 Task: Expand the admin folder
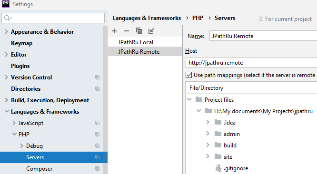click(208, 134)
